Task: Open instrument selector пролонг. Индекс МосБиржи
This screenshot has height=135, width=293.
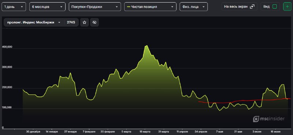Action: click(x=34, y=22)
